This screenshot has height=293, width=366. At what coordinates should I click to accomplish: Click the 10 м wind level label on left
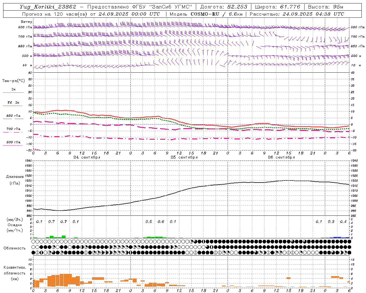coord(27,66)
